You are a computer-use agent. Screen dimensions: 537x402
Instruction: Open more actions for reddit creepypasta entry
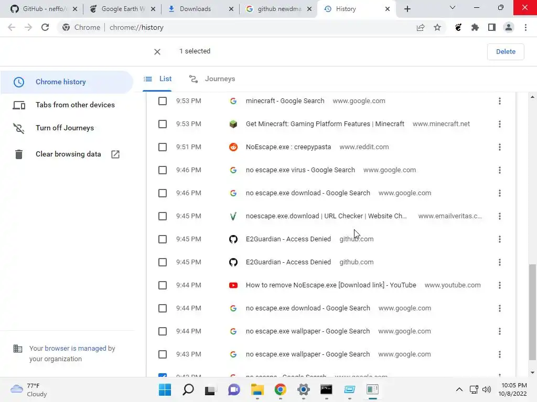[x=500, y=147]
